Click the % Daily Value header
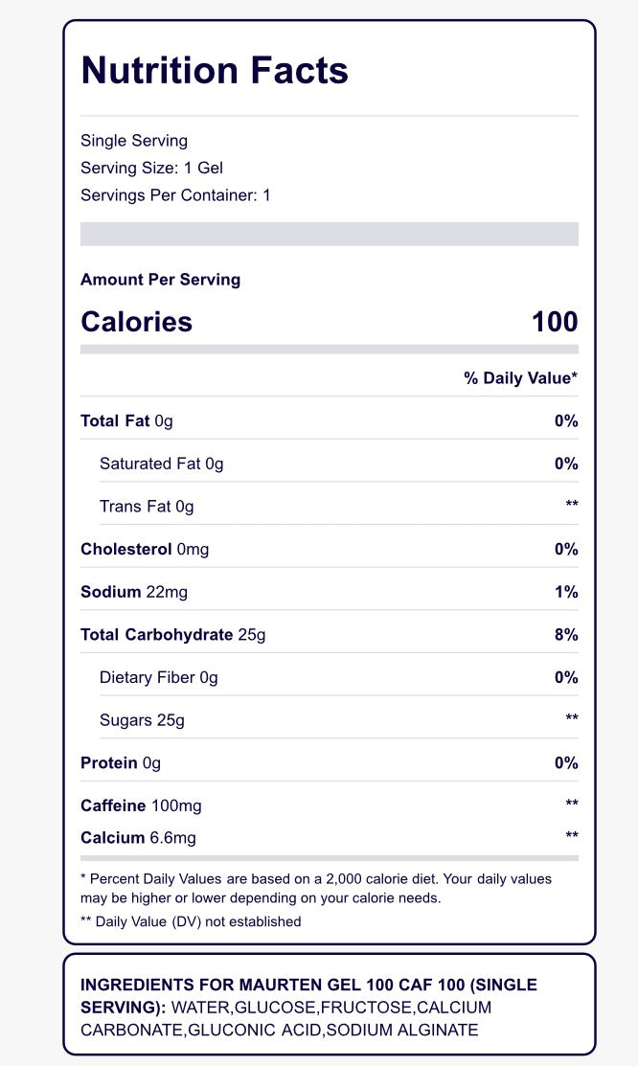The image size is (638, 1066). tap(521, 378)
